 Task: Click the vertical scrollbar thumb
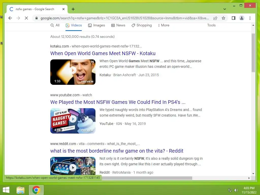pyautogui.click(x=253, y=53)
